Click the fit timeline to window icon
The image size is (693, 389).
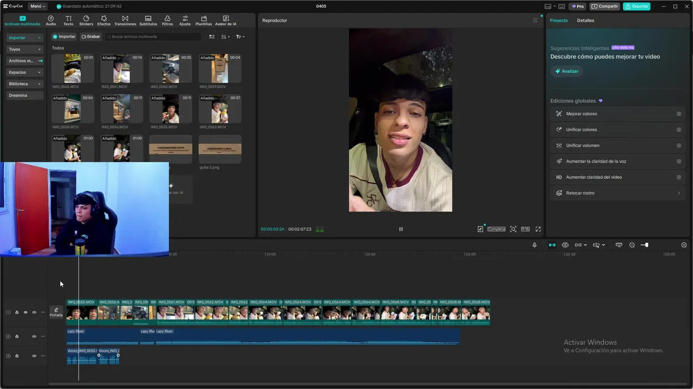pyautogui.click(x=619, y=245)
